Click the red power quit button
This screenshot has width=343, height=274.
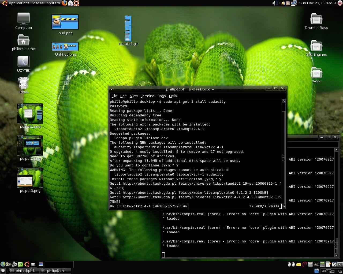pyautogui.click(x=340, y=3)
